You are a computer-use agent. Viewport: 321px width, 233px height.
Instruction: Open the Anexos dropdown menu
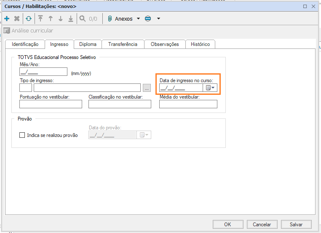[x=139, y=19]
